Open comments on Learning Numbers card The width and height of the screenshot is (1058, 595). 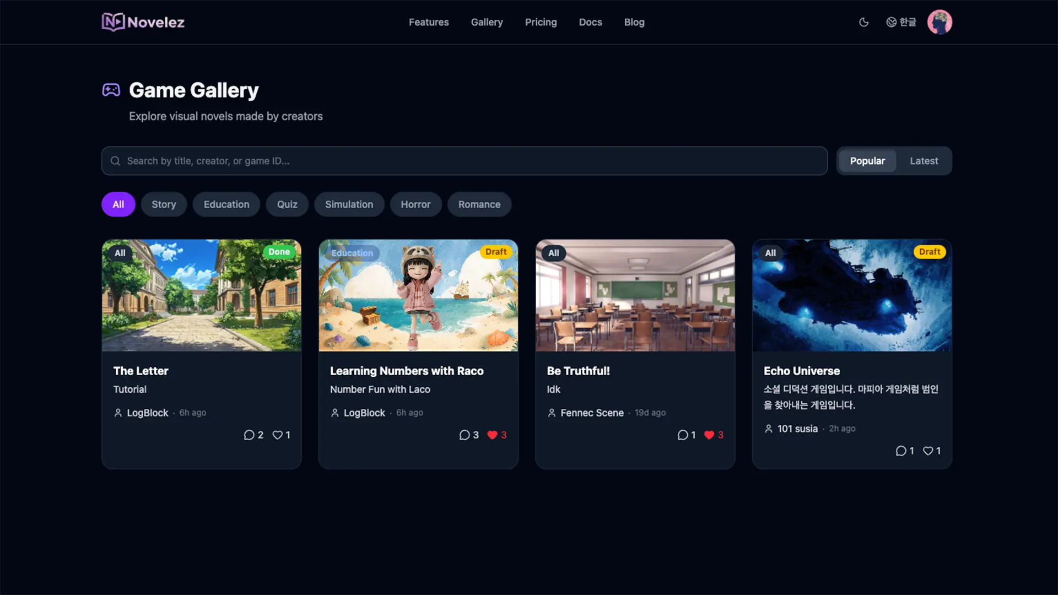coord(465,435)
